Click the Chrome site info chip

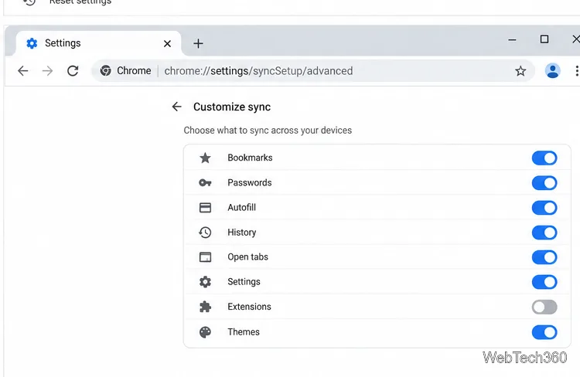[126, 70]
